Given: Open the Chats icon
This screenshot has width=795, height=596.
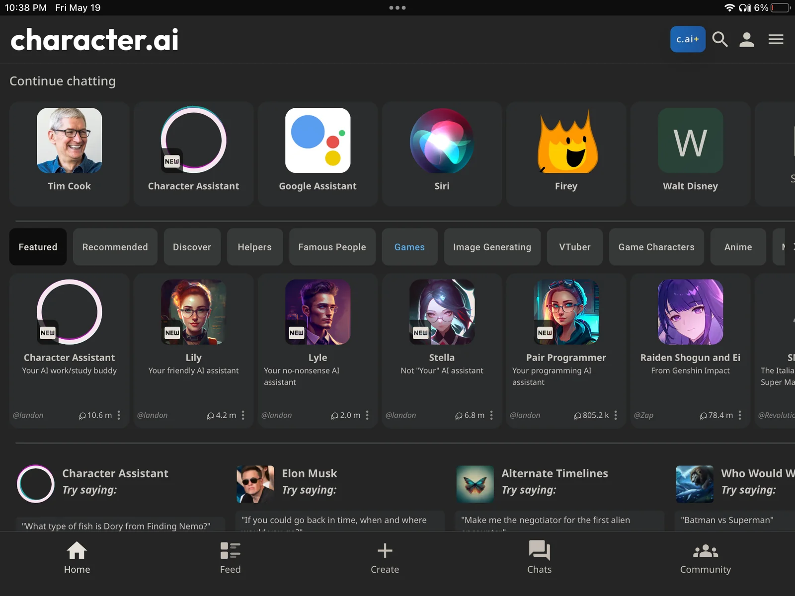Looking at the screenshot, I should (x=539, y=557).
